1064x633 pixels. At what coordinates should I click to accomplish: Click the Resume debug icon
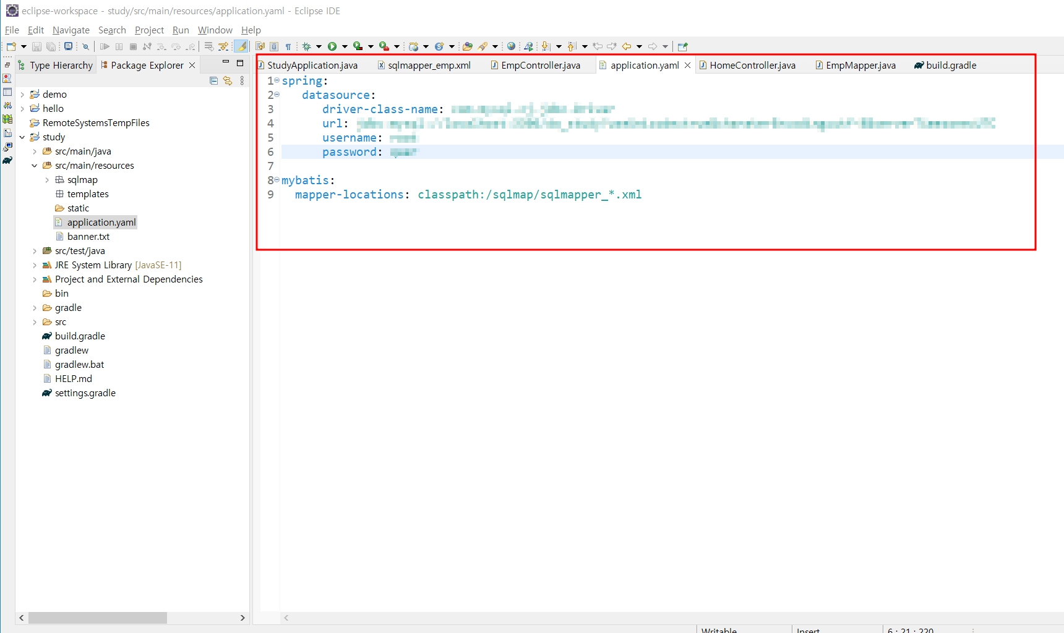click(105, 46)
